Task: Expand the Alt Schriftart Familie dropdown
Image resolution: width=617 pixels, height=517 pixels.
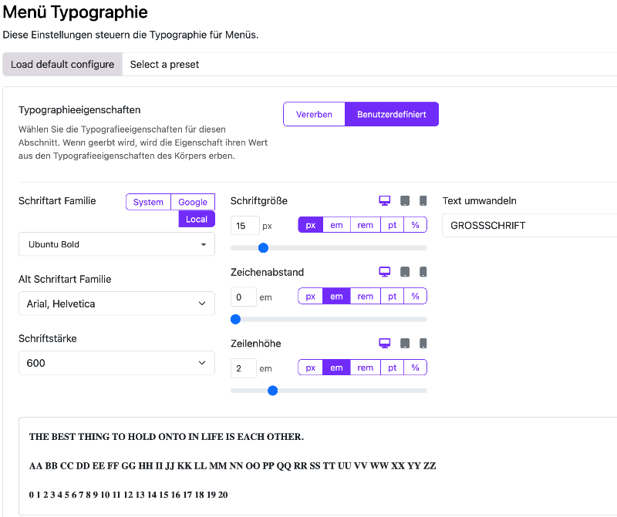Action: pyautogui.click(x=116, y=304)
